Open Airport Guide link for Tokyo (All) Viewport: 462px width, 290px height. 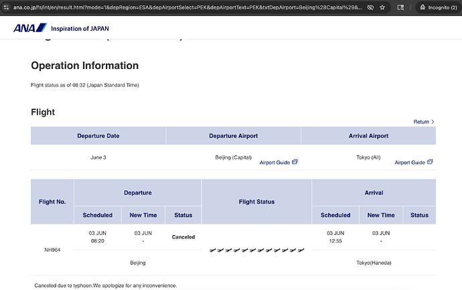point(410,162)
